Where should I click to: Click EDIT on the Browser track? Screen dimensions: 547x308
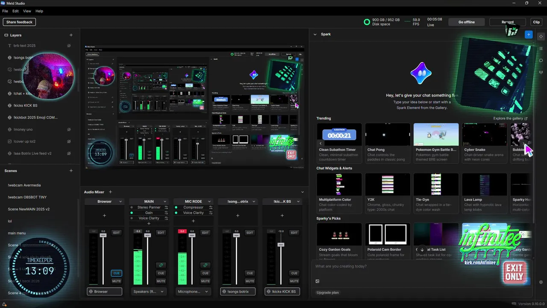click(116, 233)
